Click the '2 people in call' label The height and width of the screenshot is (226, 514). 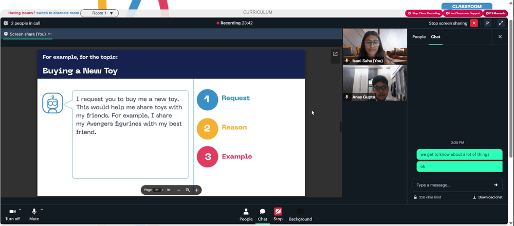click(x=26, y=23)
